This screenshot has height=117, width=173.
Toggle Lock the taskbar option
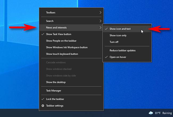pos(55,99)
